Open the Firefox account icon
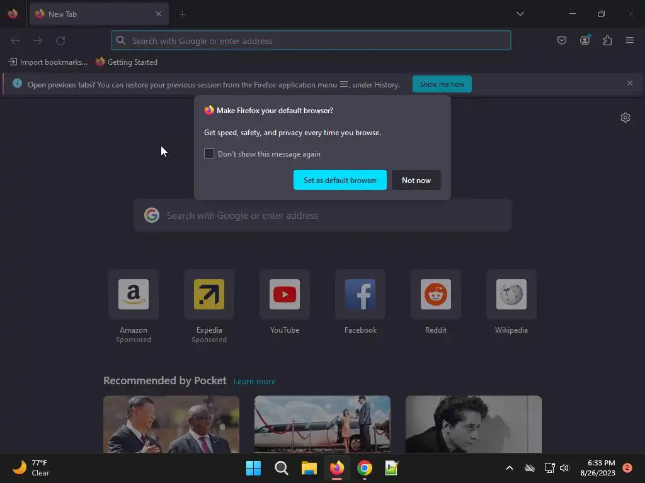 click(x=585, y=40)
